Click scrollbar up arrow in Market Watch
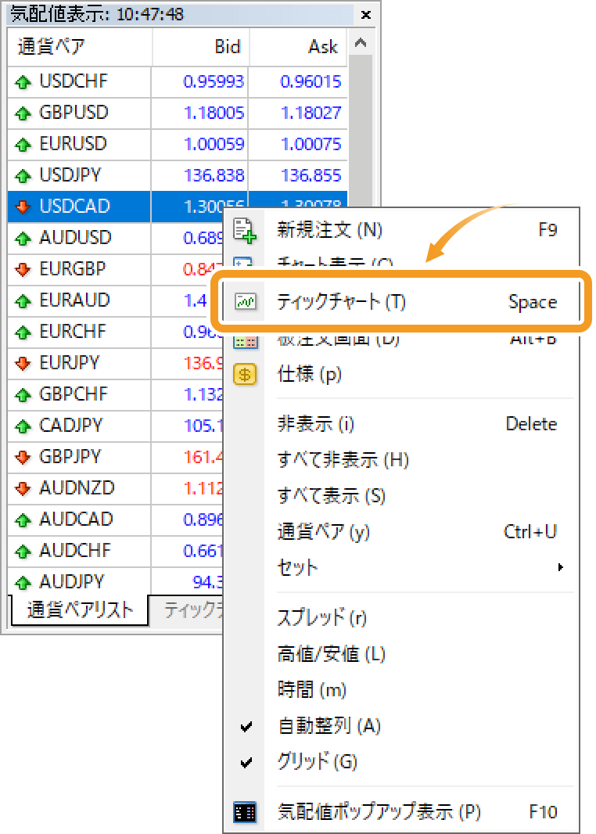The image size is (596, 834). tap(361, 43)
